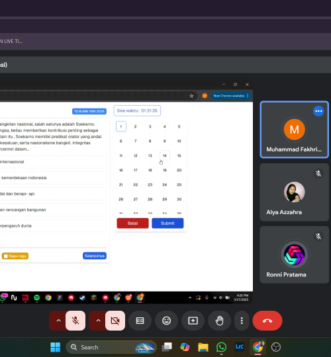Screen dimensions: 331x357
Task: Select the Muhammad Fakhri participant tile
Action: tap(295, 130)
